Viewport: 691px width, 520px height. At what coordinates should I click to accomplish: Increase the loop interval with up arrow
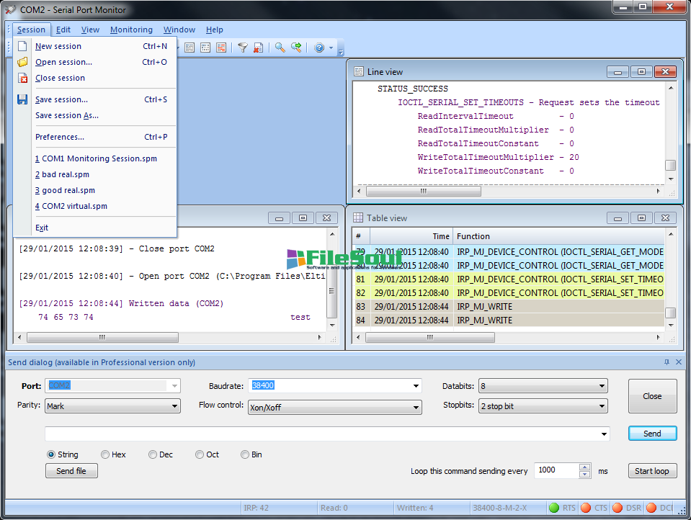click(585, 467)
